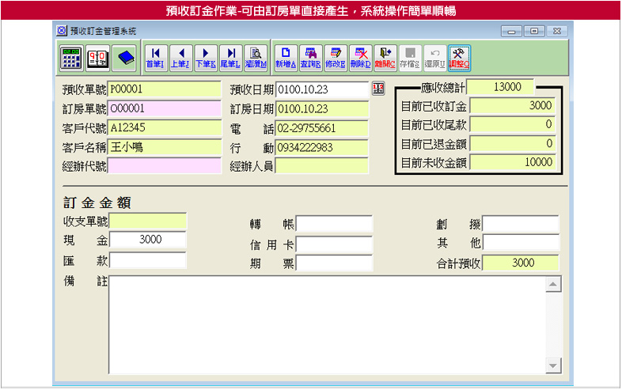Click the 信用卡 input field
The height and width of the screenshot is (390, 622).
click(x=334, y=244)
